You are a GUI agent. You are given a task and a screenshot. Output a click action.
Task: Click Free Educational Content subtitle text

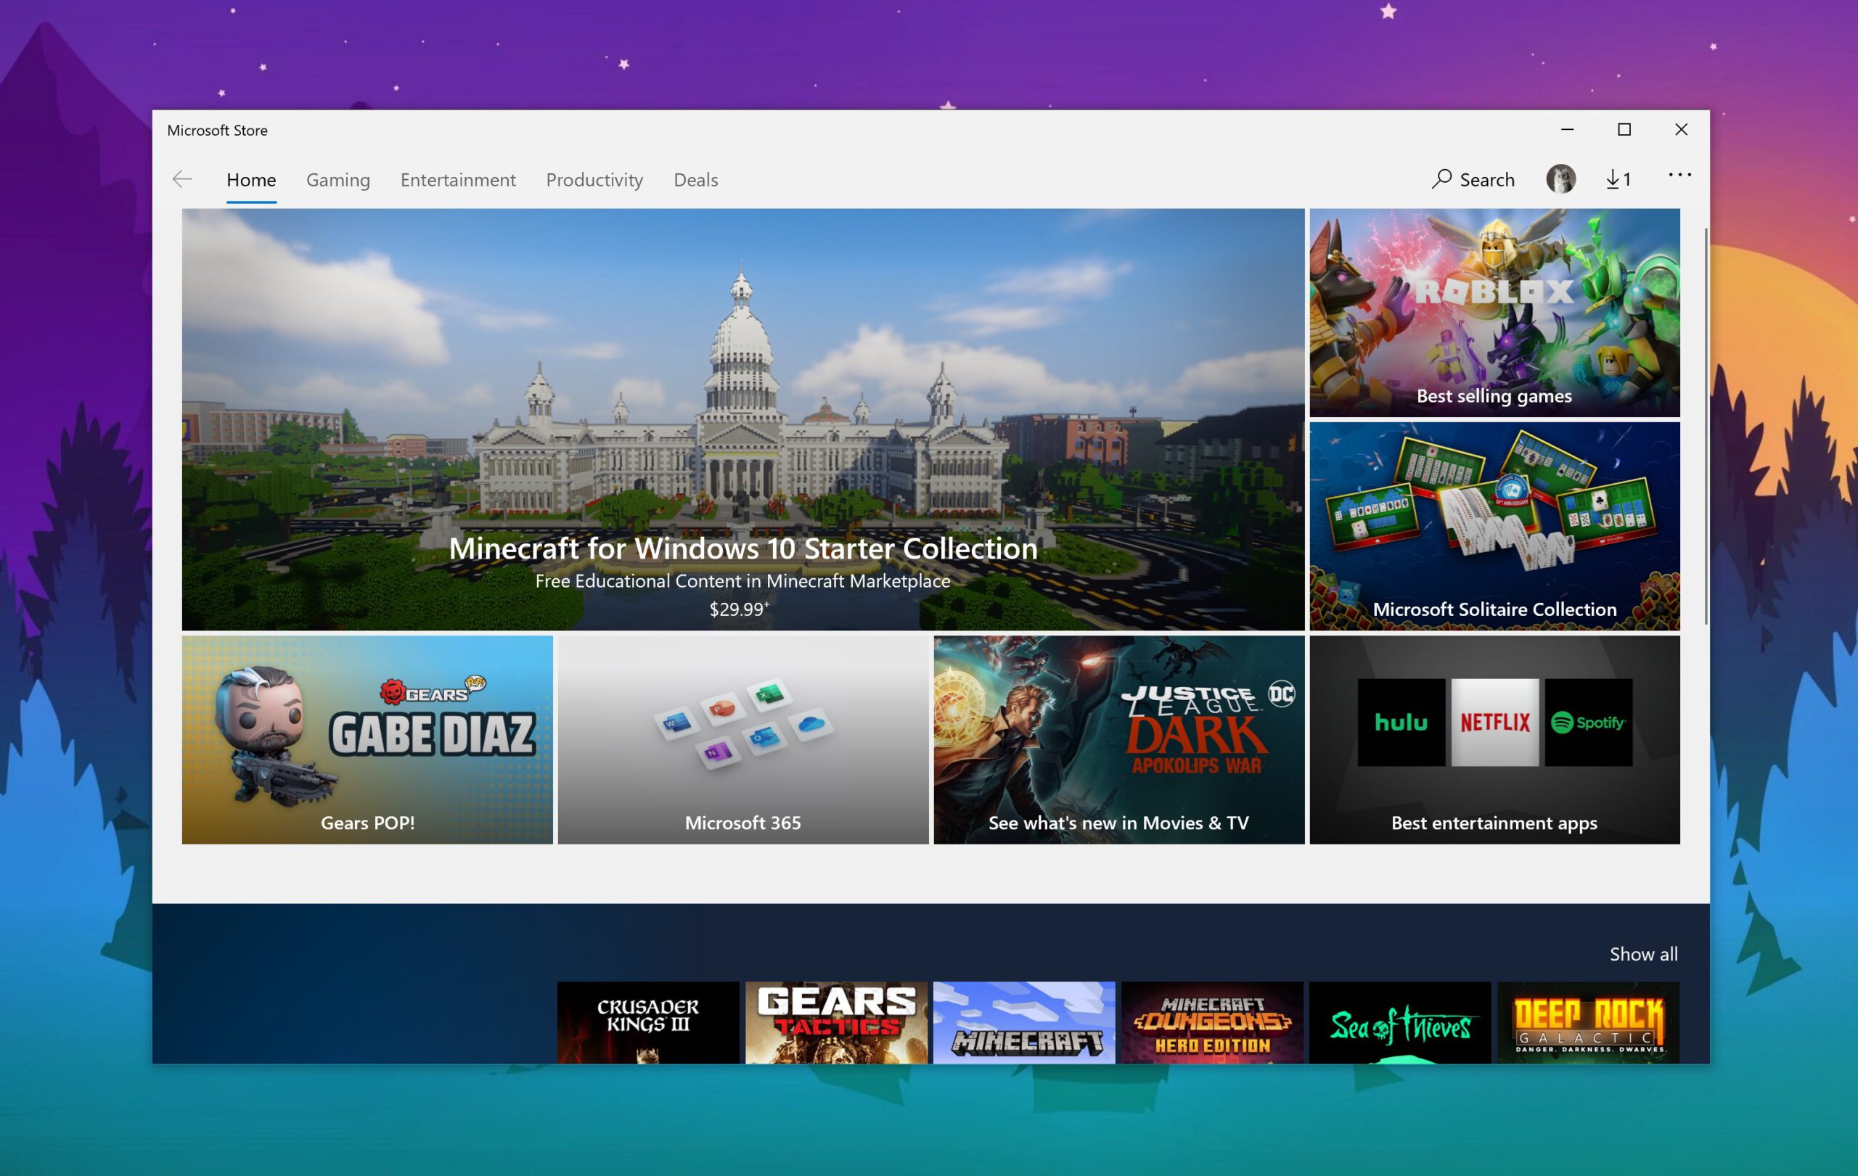coord(743,580)
